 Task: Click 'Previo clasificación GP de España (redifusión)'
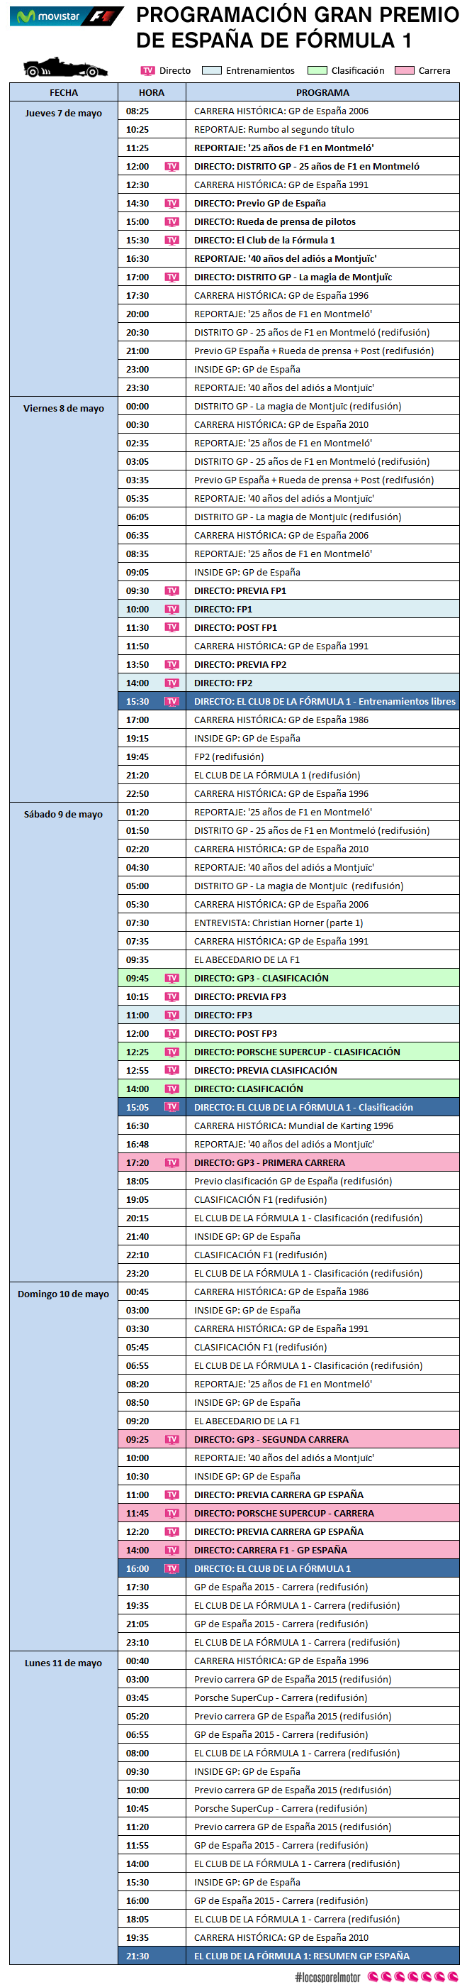[x=293, y=1182]
